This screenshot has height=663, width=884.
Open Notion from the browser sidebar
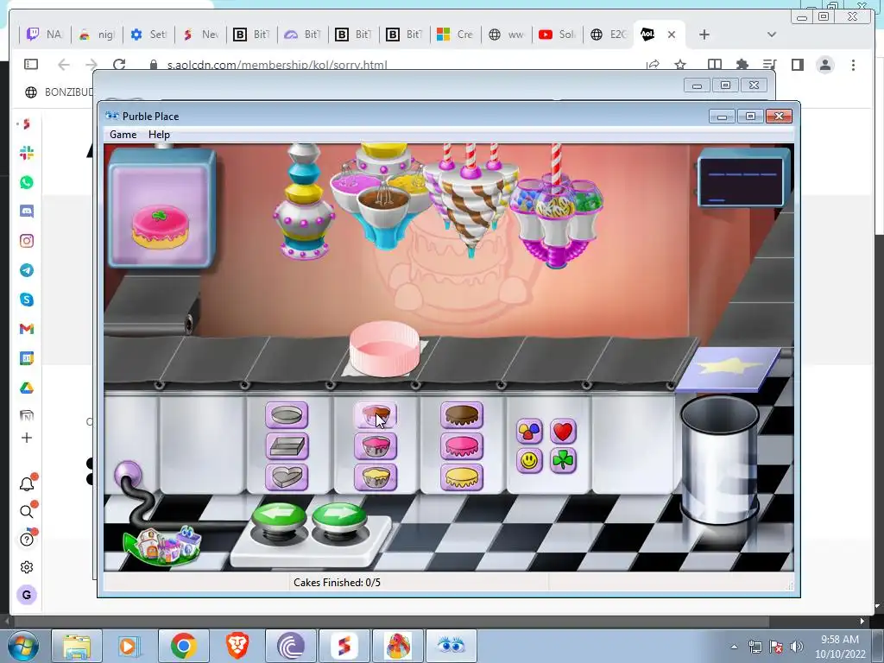tap(27, 416)
